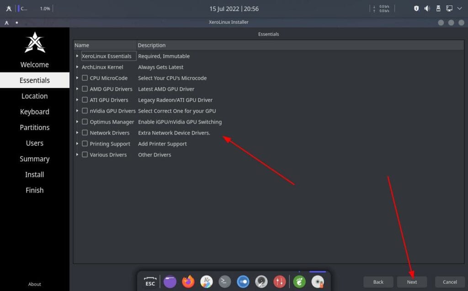This screenshot has height=291, width=468.
Task: Switch to the Keyboard step
Action: 35,112
